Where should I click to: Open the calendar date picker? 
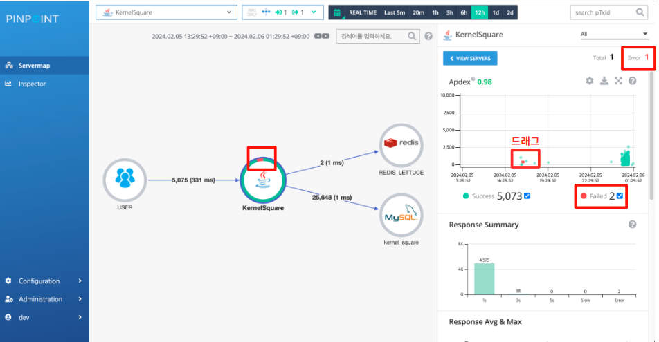336,12
